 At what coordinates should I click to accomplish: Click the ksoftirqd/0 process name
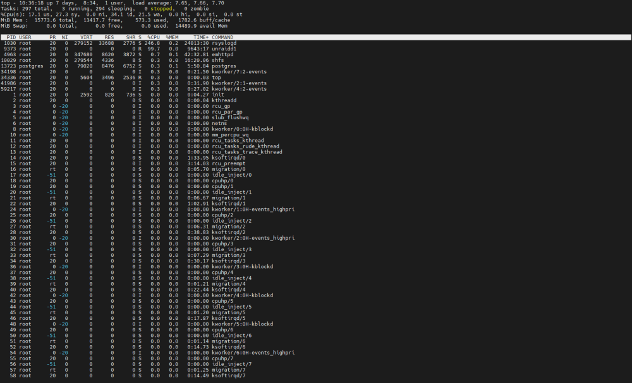click(x=229, y=158)
